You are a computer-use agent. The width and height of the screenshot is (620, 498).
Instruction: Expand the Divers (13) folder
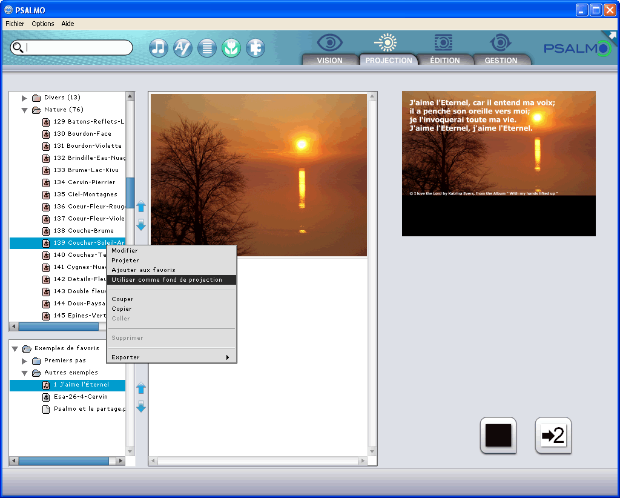click(24, 98)
